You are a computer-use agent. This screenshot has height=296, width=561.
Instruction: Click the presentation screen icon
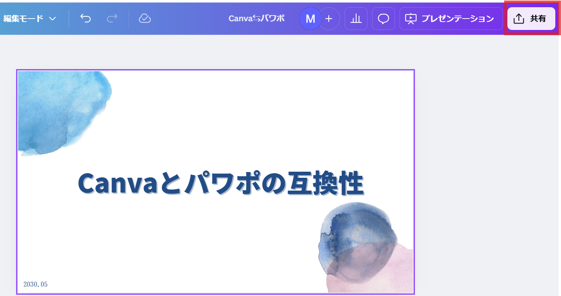pyautogui.click(x=412, y=18)
